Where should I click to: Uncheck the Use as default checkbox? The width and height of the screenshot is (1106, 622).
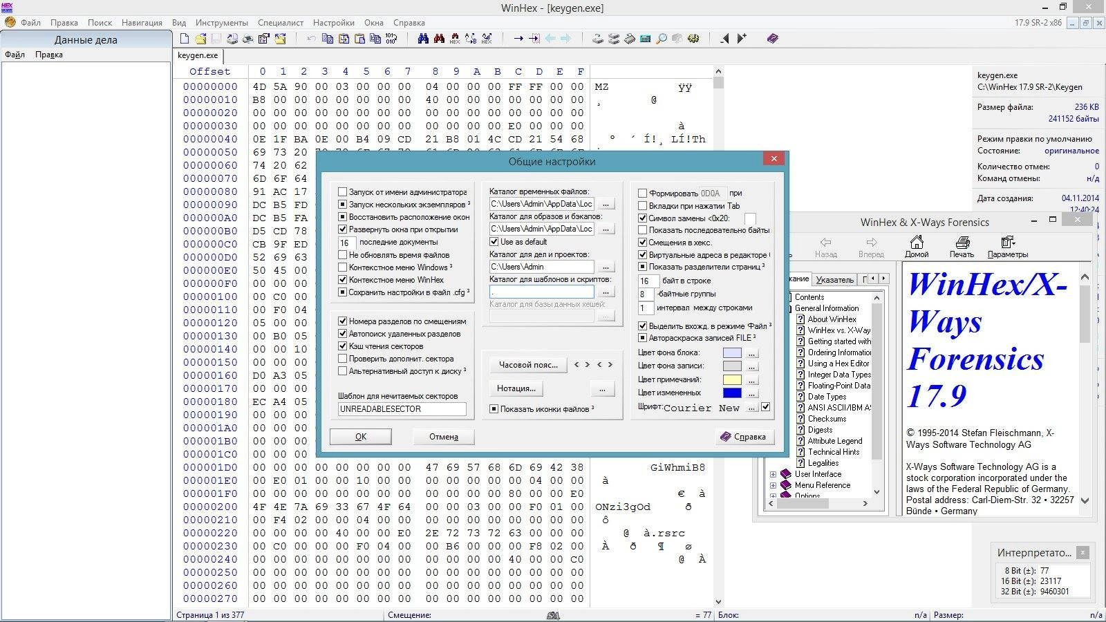(494, 242)
